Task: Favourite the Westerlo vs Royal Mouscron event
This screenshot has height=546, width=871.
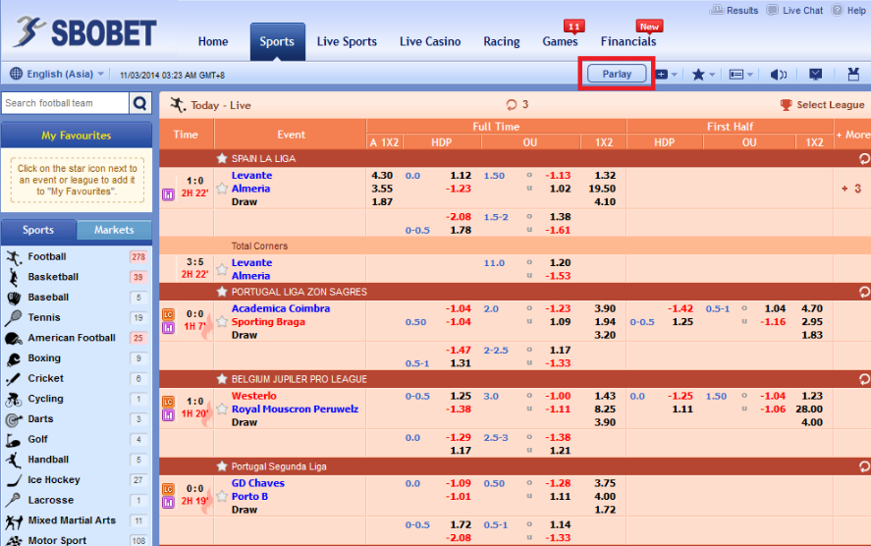Action: click(x=222, y=409)
